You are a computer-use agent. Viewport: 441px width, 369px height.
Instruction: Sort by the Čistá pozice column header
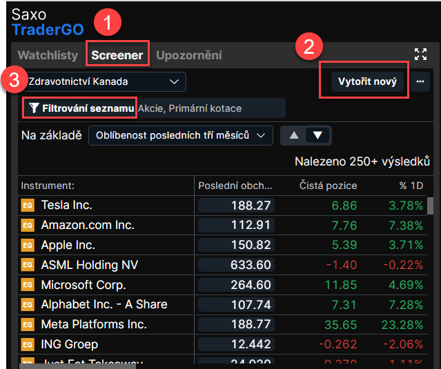click(329, 186)
